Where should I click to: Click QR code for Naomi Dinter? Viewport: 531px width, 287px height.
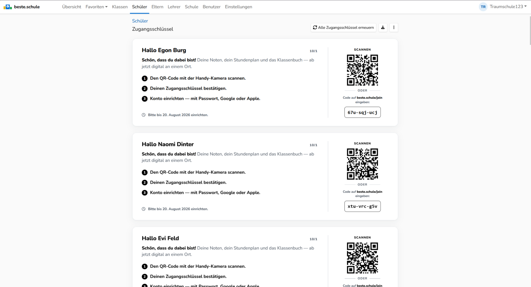click(x=362, y=164)
